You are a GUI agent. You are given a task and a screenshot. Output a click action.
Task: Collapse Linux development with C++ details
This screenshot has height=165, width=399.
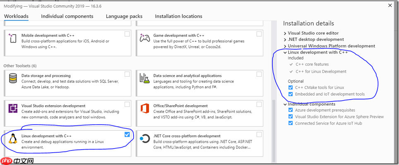tap(285, 52)
